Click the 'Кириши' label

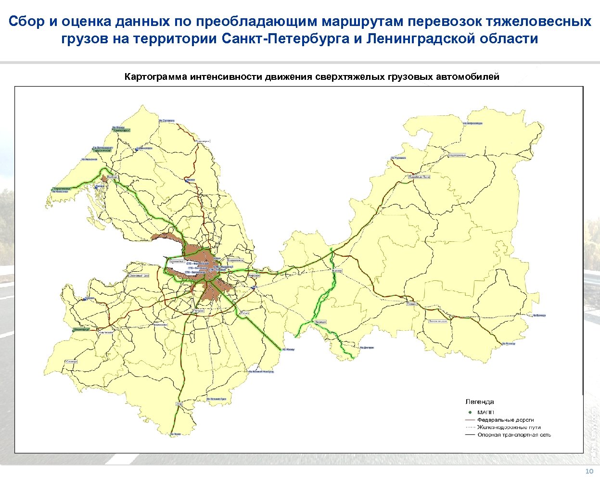(x=320, y=322)
